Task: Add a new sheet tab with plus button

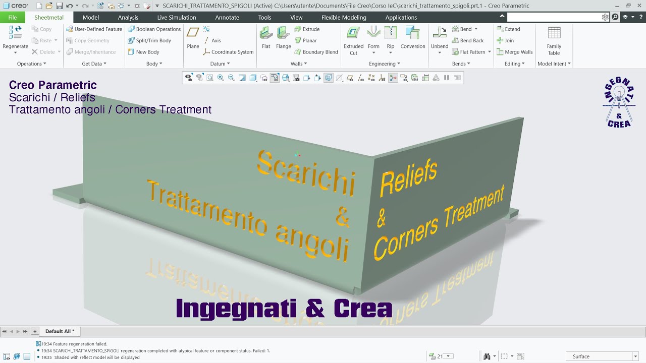Action: [35, 331]
